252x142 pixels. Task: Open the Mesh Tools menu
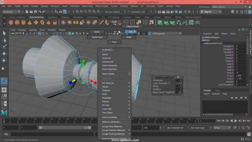87,6
